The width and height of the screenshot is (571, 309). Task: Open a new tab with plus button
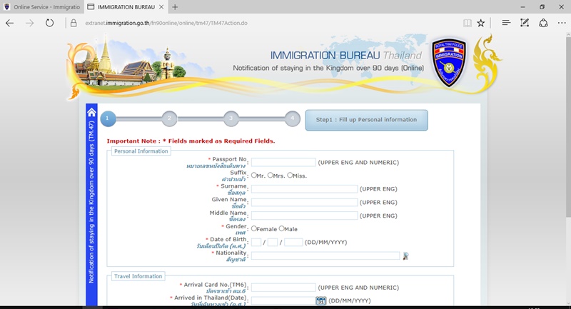pyautogui.click(x=175, y=7)
